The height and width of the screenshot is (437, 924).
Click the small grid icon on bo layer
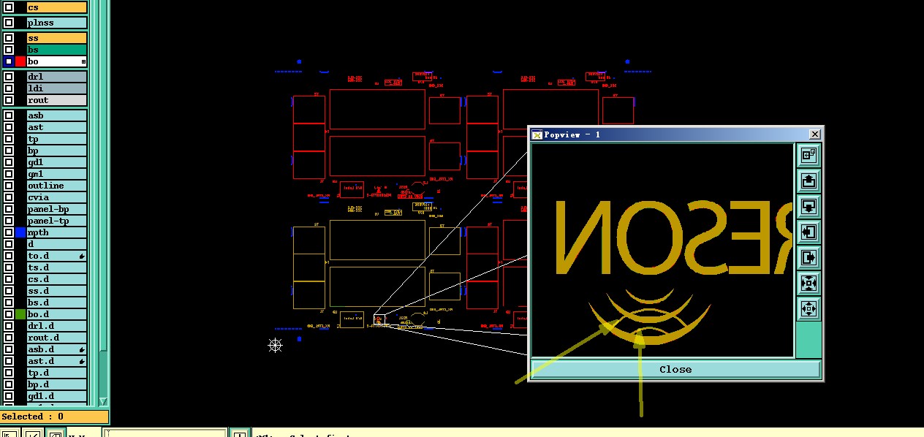(83, 61)
